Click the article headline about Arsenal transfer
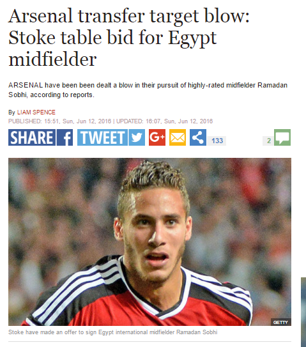Image resolution: width=306 pixels, height=347 pixels. [129, 38]
